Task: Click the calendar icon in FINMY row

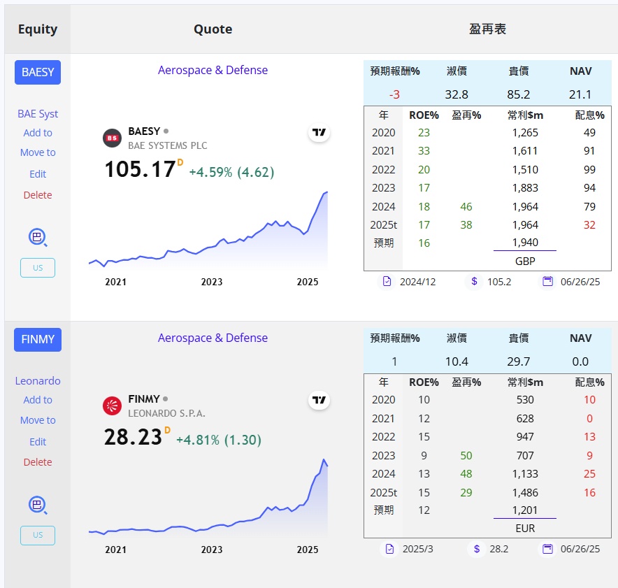Action: 548,549
